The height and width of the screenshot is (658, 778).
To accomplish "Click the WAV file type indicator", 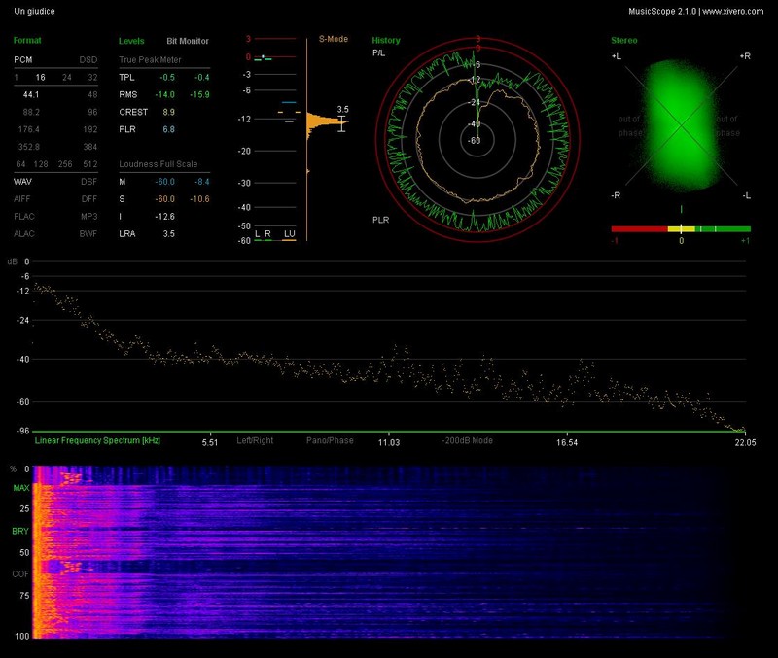I will coord(22,182).
